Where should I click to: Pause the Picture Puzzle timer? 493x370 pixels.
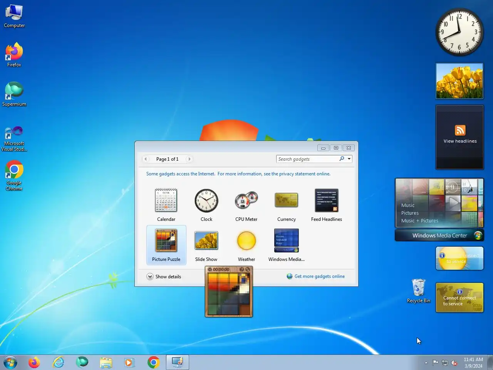210,269
